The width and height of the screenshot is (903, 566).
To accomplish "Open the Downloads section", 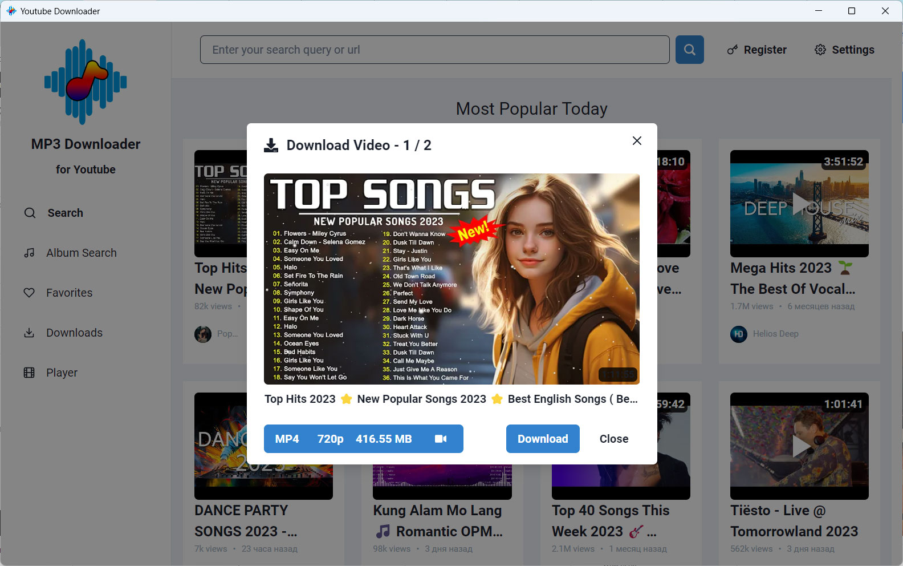I will [74, 333].
